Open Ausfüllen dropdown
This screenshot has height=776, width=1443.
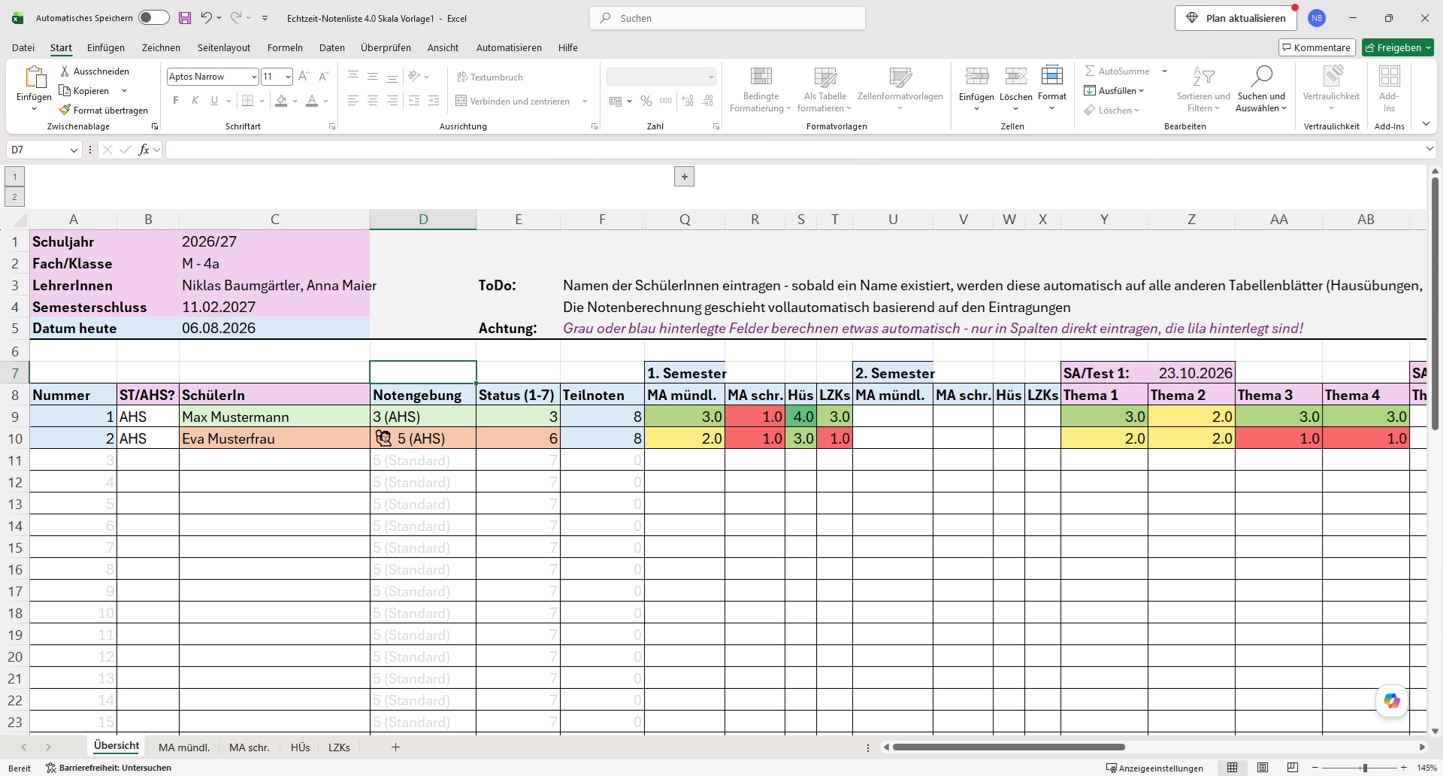[1115, 91]
